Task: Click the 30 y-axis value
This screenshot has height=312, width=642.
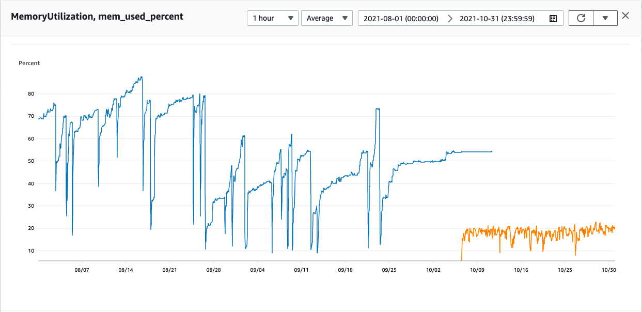Action: tap(31, 206)
